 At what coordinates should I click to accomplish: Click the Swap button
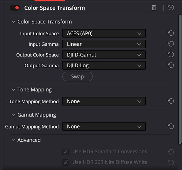pyautogui.click(x=77, y=76)
